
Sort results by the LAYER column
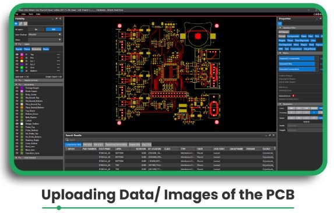coord(118,149)
